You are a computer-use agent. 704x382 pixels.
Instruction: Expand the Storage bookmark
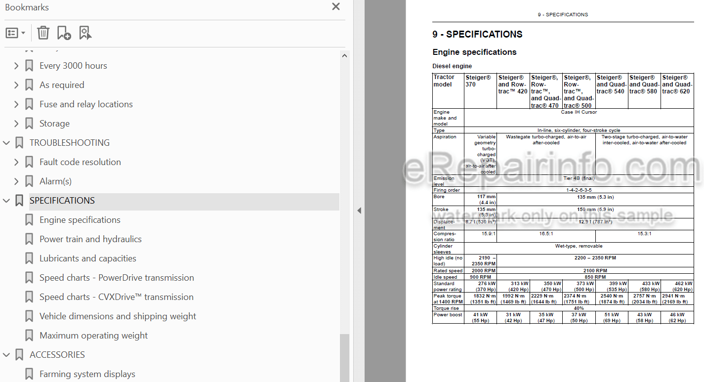(16, 124)
